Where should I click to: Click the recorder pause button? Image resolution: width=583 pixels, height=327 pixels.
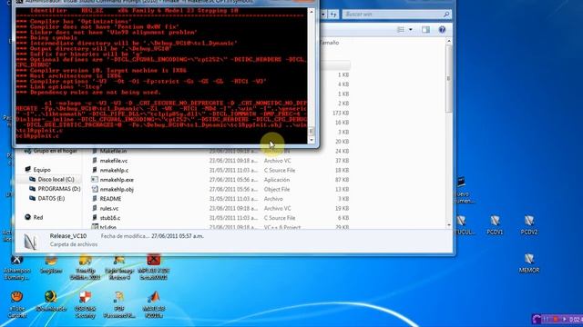tap(546, 319)
